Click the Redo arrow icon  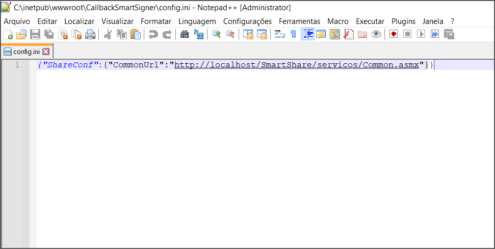pos(167,34)
